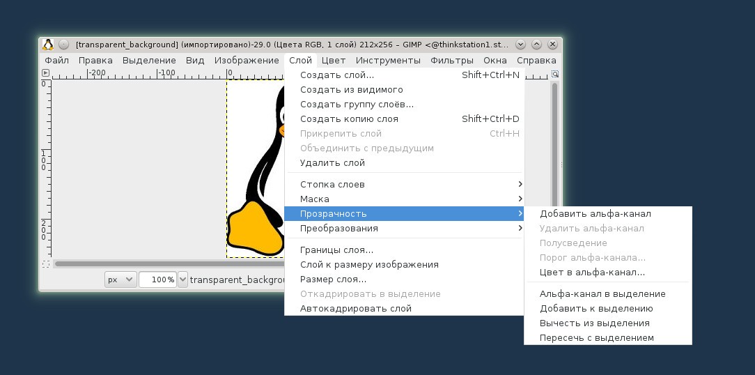Choose Удалить слой entry
This screenshot has height=375, width=755.
404,162
